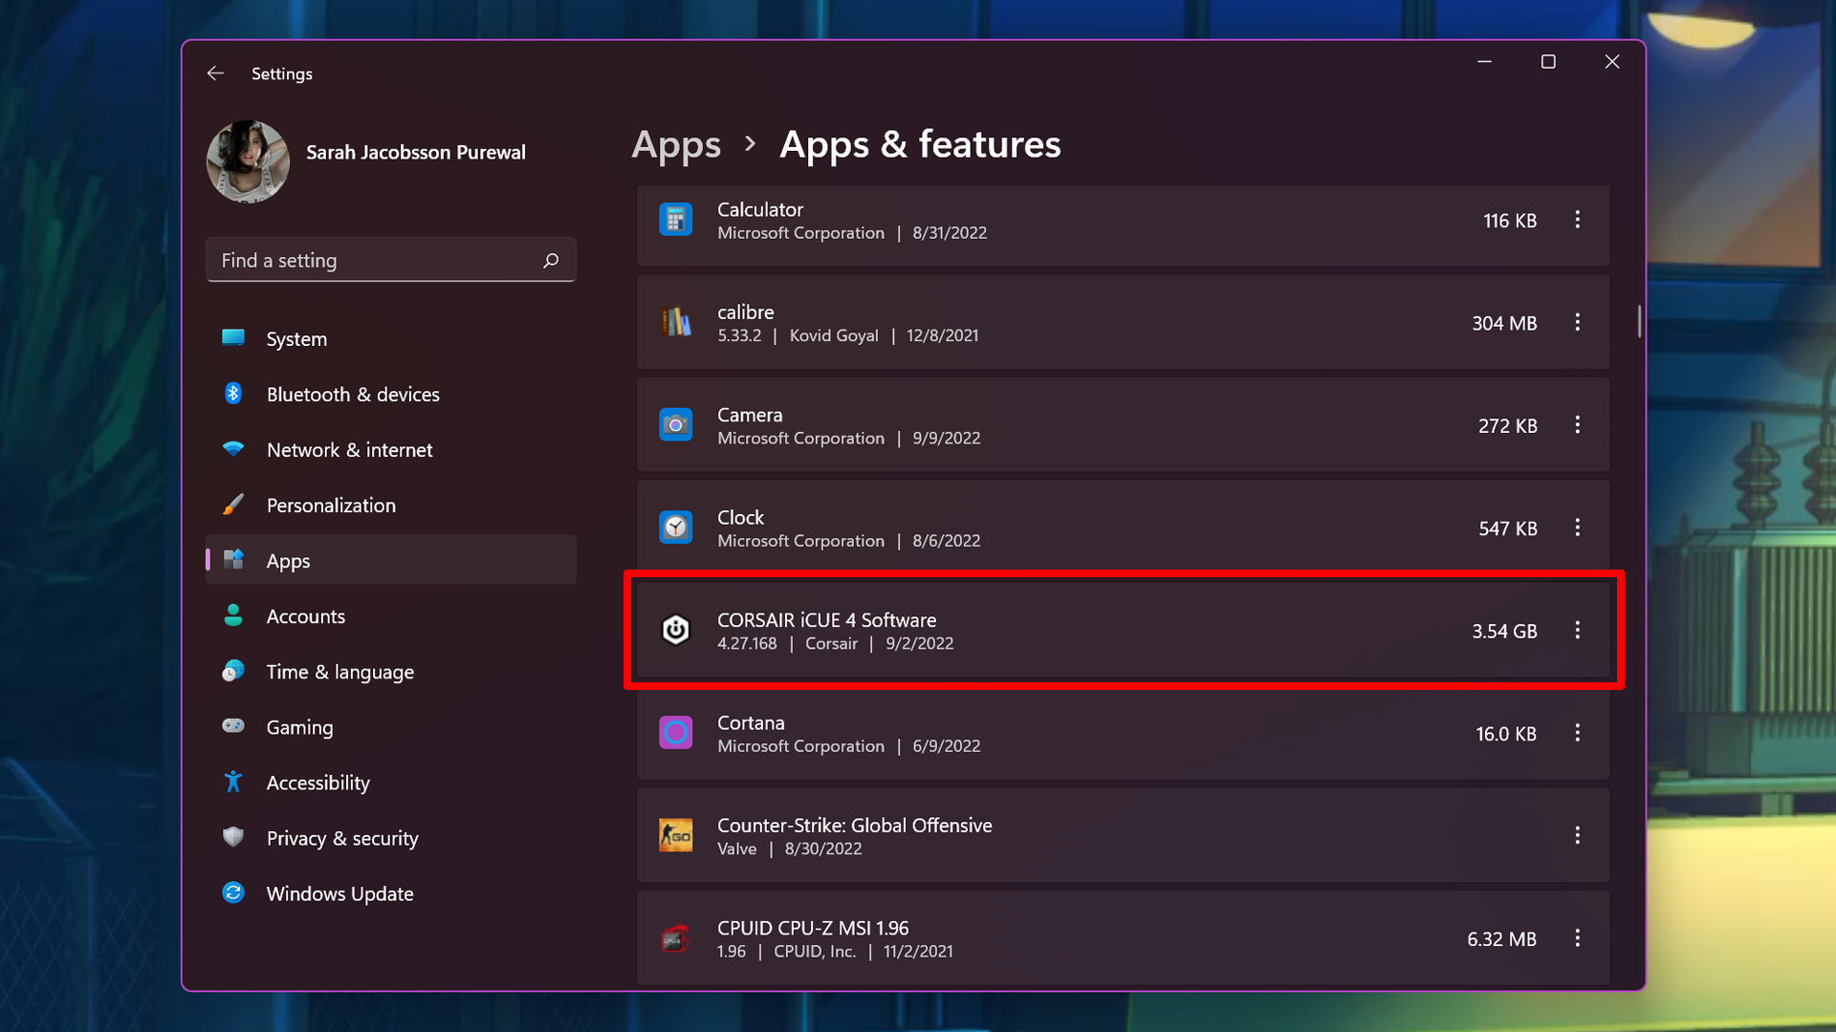
Task: Click the Calculator app icon
Action: coord(676,220)
